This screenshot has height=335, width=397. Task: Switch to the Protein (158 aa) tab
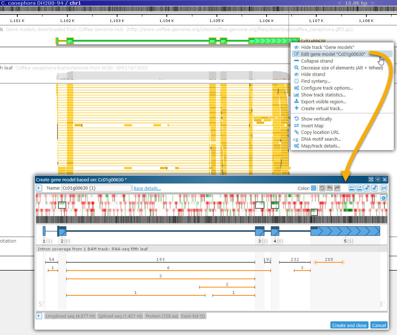tap(161, 316)
